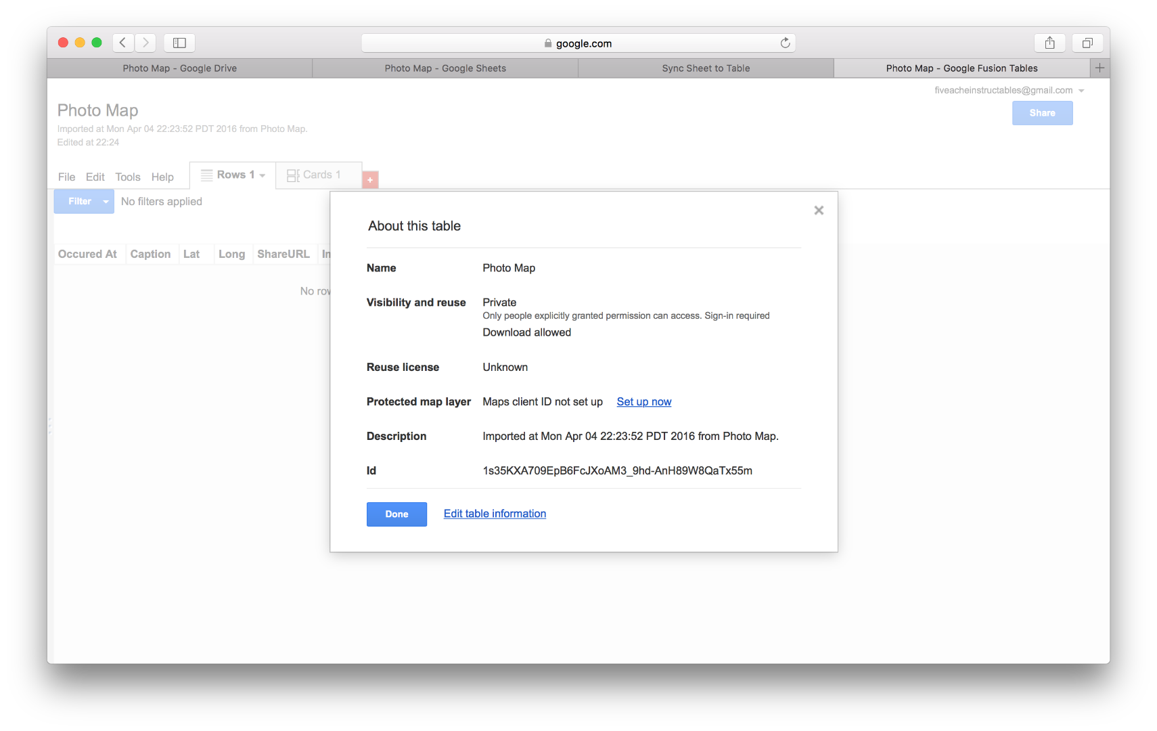Screen dimensions: 1157x731
Task: Open a new browser tab with the plus icon
Action: pyautogui.click(x=1099, y=68)
